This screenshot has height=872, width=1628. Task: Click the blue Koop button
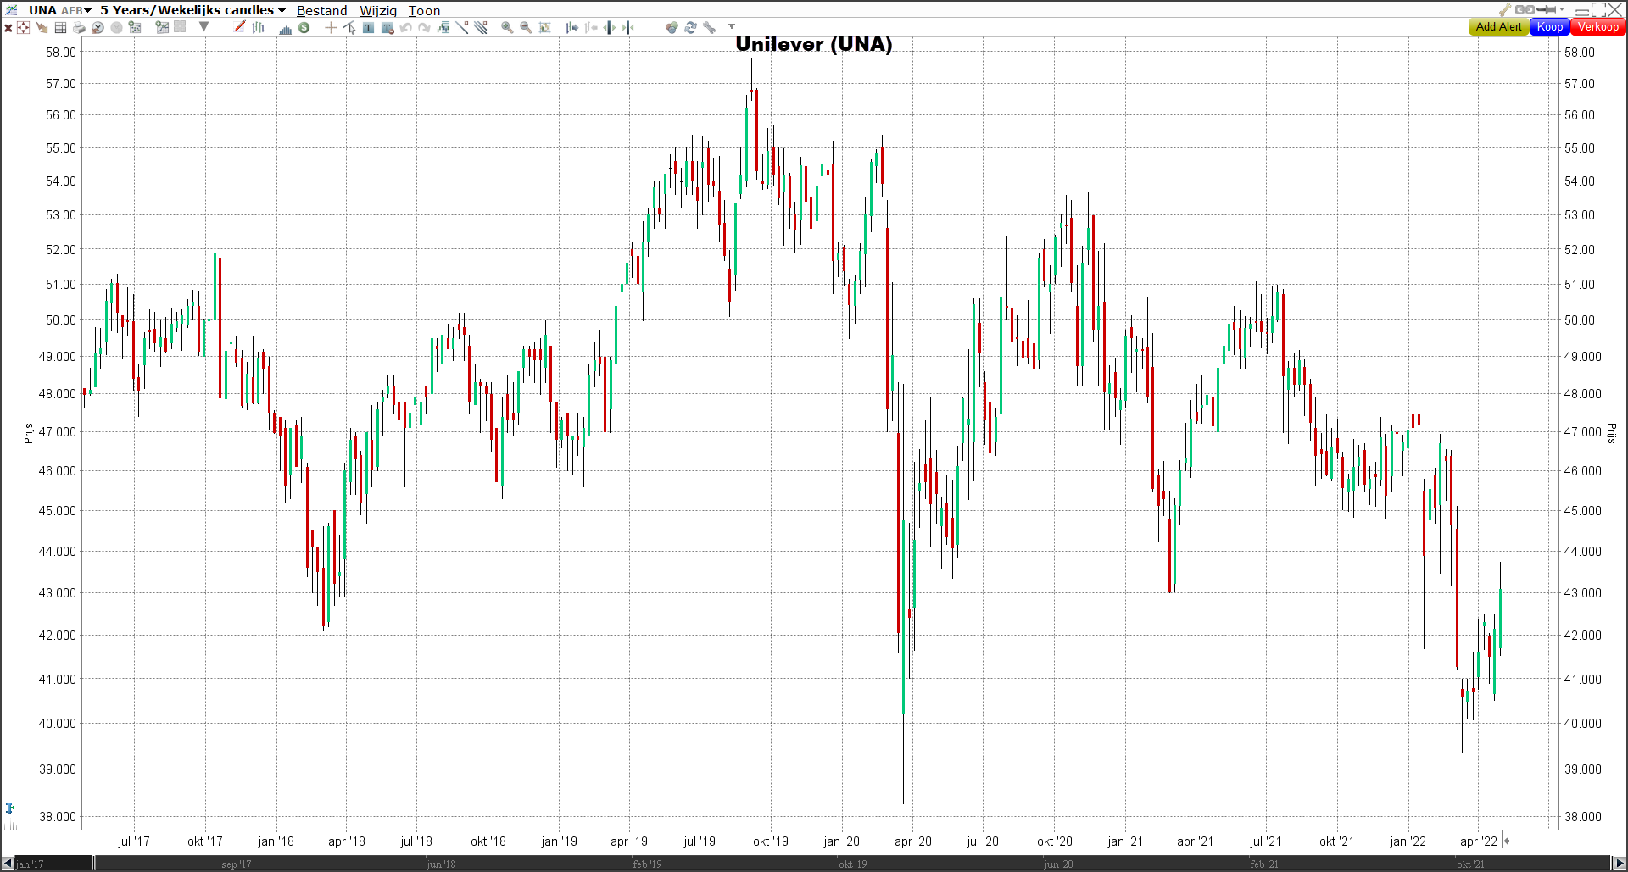[x=1550, y=26]
